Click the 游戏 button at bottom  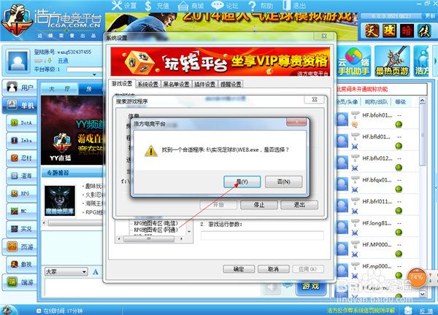(311, 287)
